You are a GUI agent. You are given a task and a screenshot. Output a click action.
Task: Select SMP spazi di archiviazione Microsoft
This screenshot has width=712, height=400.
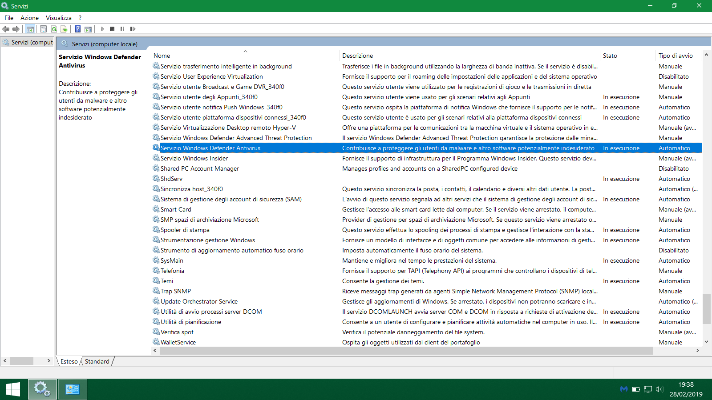click(427, 220)
